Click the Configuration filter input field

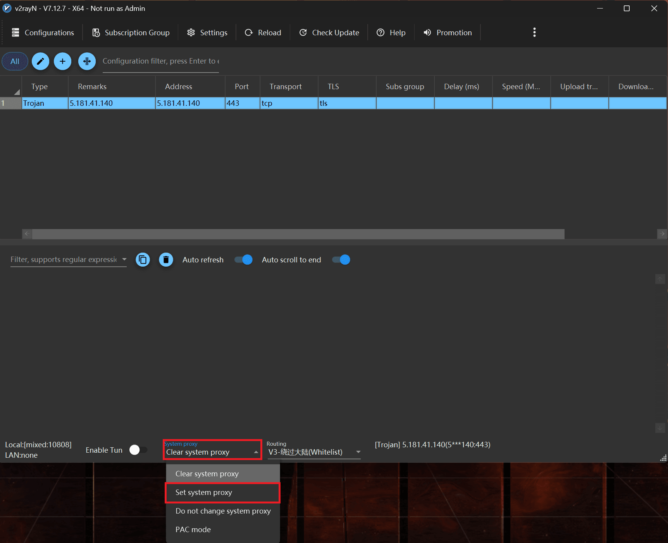tap(160, 61)
